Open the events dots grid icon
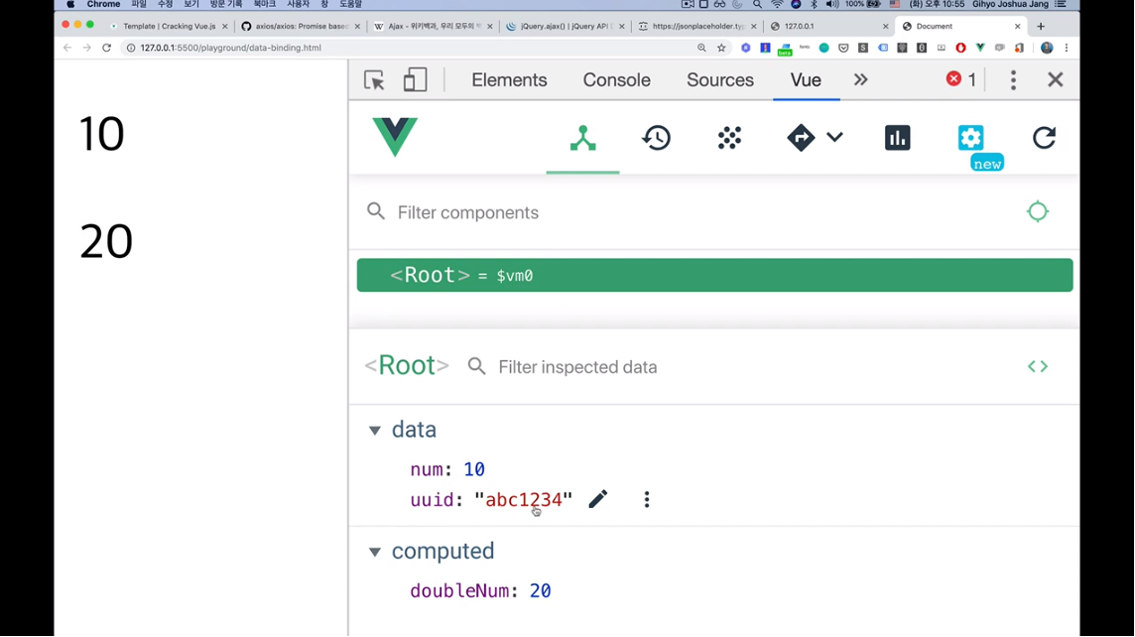The image size is (1135, 637). (x=729, y=139)
